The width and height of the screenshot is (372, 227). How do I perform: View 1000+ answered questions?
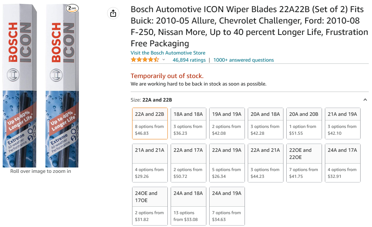pyautogui.click(x=243, y=60)
